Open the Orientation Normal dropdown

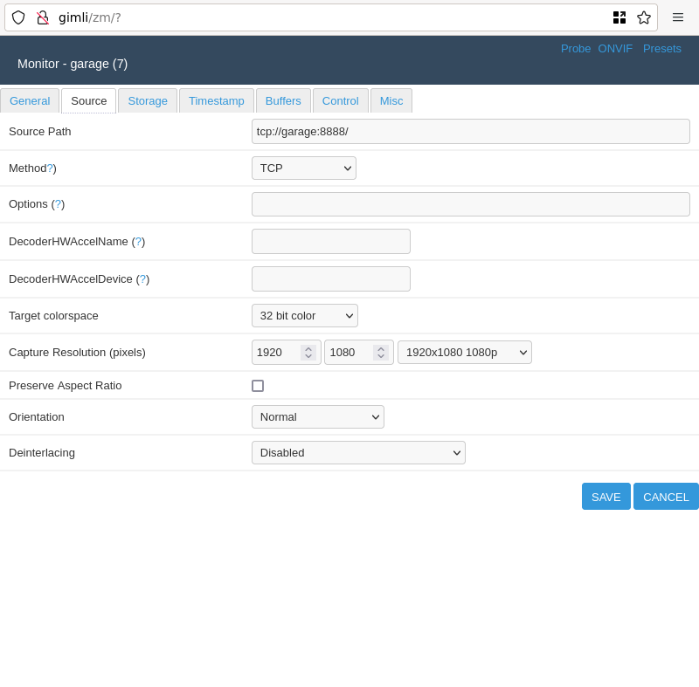coord(318,417)
